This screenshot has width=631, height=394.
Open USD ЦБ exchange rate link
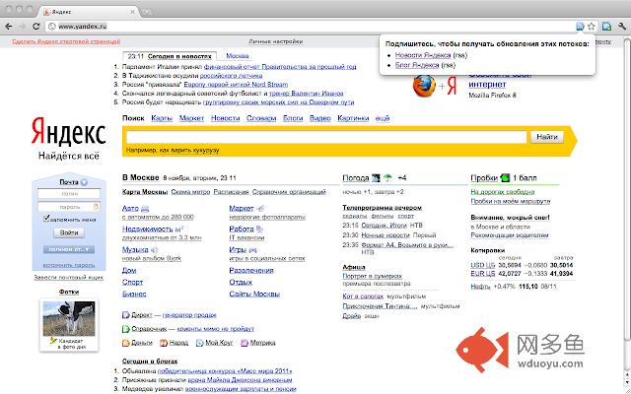483,265
